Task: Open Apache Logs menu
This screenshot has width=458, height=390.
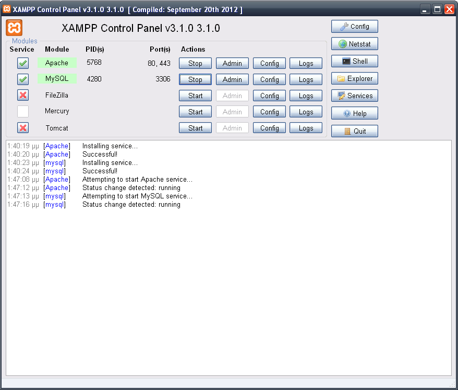Action: [x=306, y=63]
